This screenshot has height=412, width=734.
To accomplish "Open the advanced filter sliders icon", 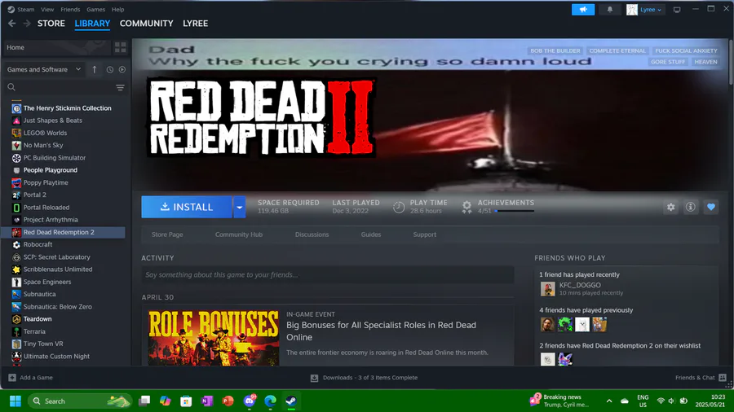I will (120, 87).
